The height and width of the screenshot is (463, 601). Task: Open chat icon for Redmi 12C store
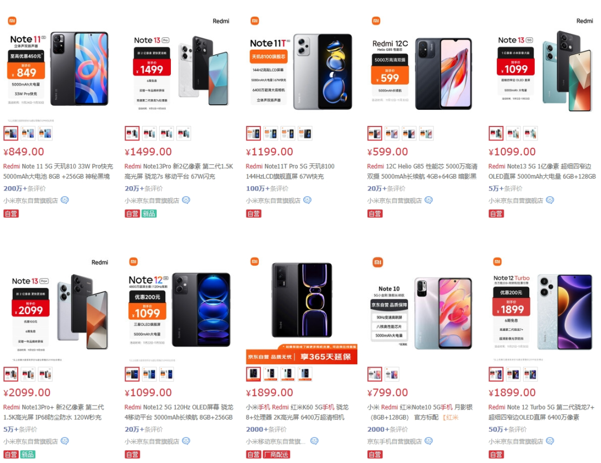[428, 200]
